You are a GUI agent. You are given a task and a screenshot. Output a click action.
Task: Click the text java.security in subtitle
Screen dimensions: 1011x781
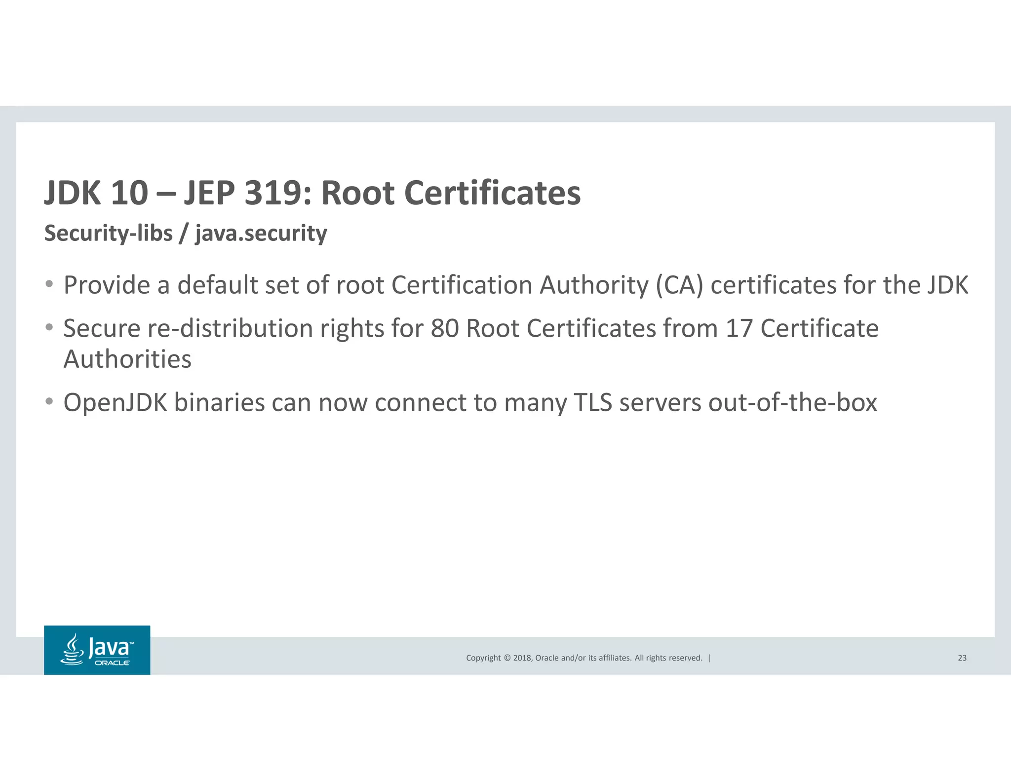point(261,234)
